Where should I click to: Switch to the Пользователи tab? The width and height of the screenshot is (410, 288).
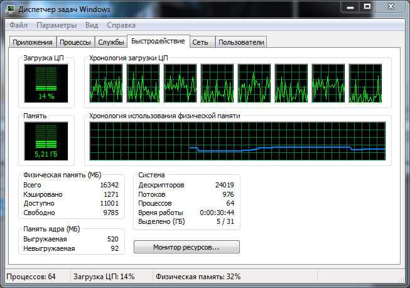(241, 42)
